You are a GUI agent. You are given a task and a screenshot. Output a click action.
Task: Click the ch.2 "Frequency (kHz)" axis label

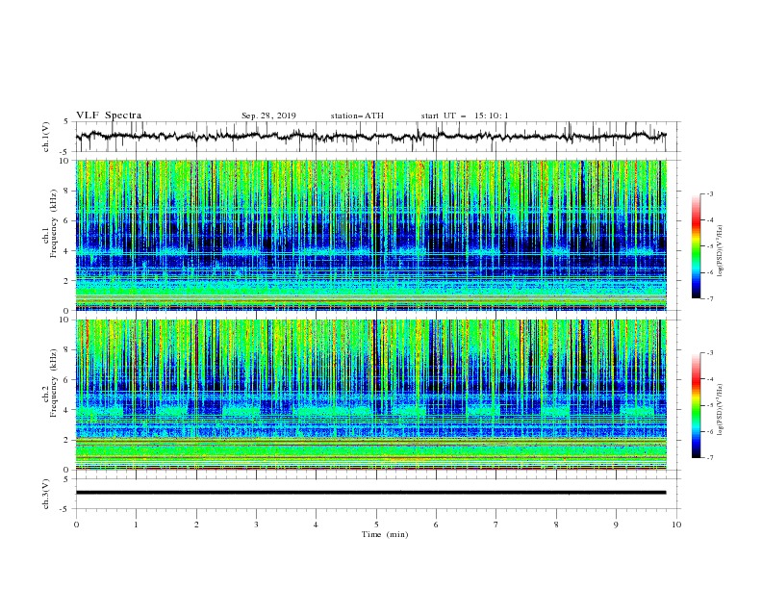54,383
